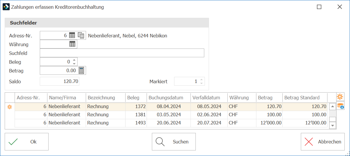Click the address list icon beside Adress-Nr.
The width and height of the screenshot is (350, 156).
pyautogui.click(x=81, y=35)
